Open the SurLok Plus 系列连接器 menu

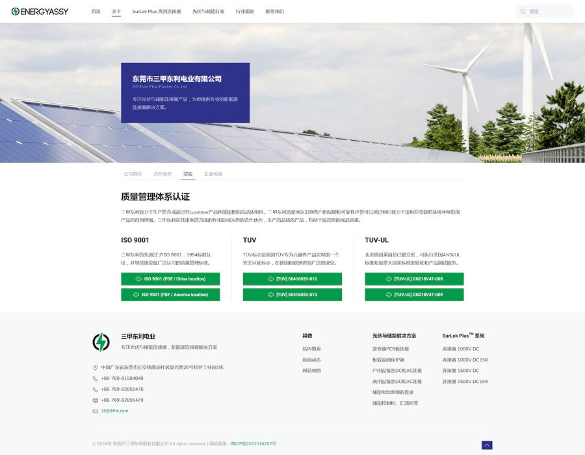tap(157, 12)
